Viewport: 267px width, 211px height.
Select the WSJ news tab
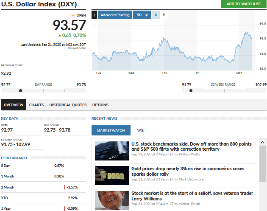coord(141,130)
